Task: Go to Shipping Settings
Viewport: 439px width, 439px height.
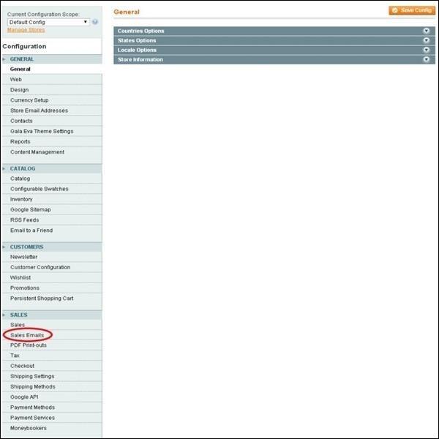Action: click(32, 377)
